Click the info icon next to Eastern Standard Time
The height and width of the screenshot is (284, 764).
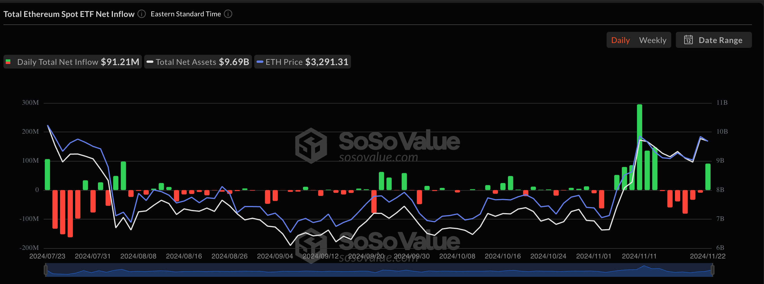(x=228, y=14)
